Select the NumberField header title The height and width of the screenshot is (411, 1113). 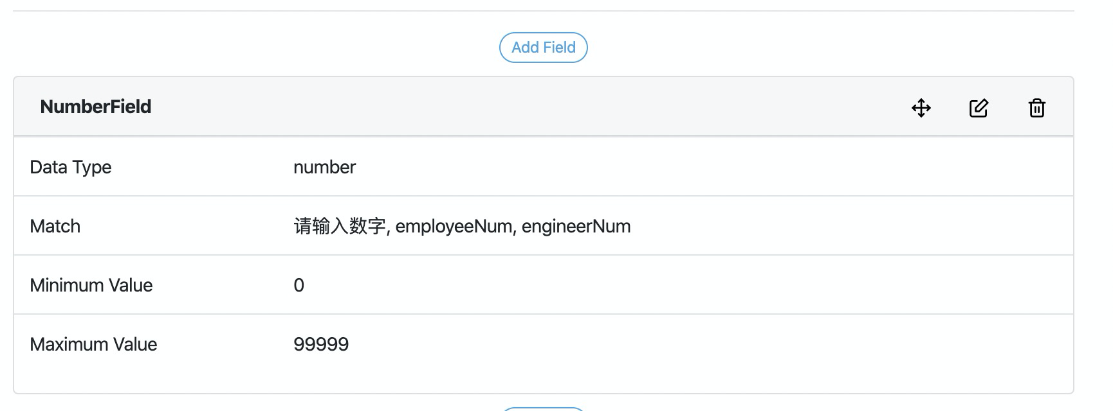(x=96, y=107)
